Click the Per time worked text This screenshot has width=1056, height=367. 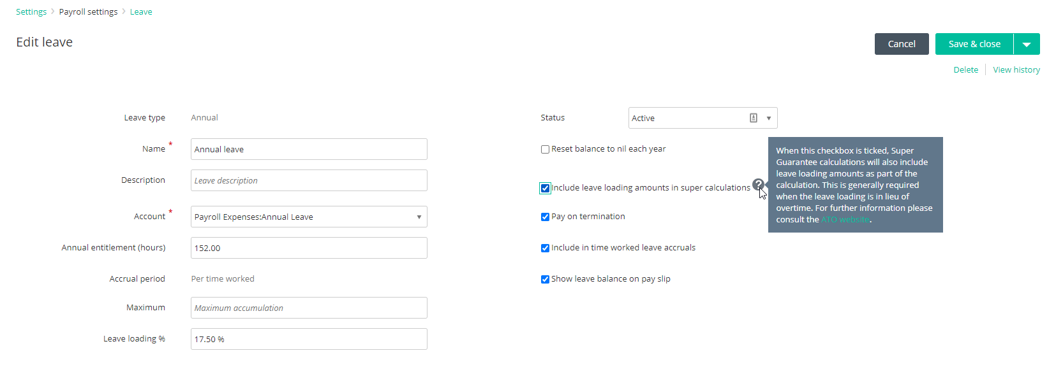point(223,278)
